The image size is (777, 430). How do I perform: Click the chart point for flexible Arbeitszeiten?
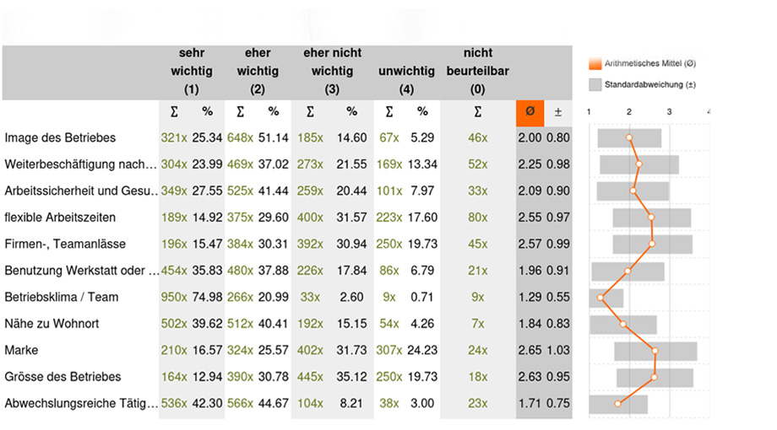point(651,218)
